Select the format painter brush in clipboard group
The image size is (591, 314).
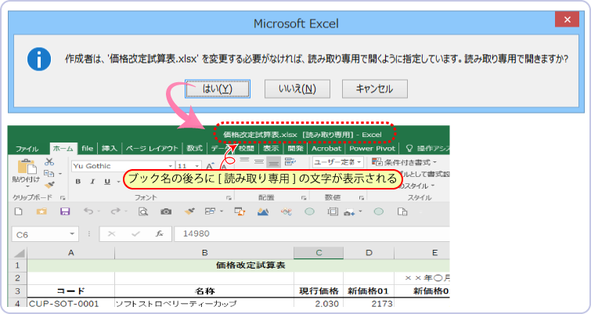[x=49, y=185]
